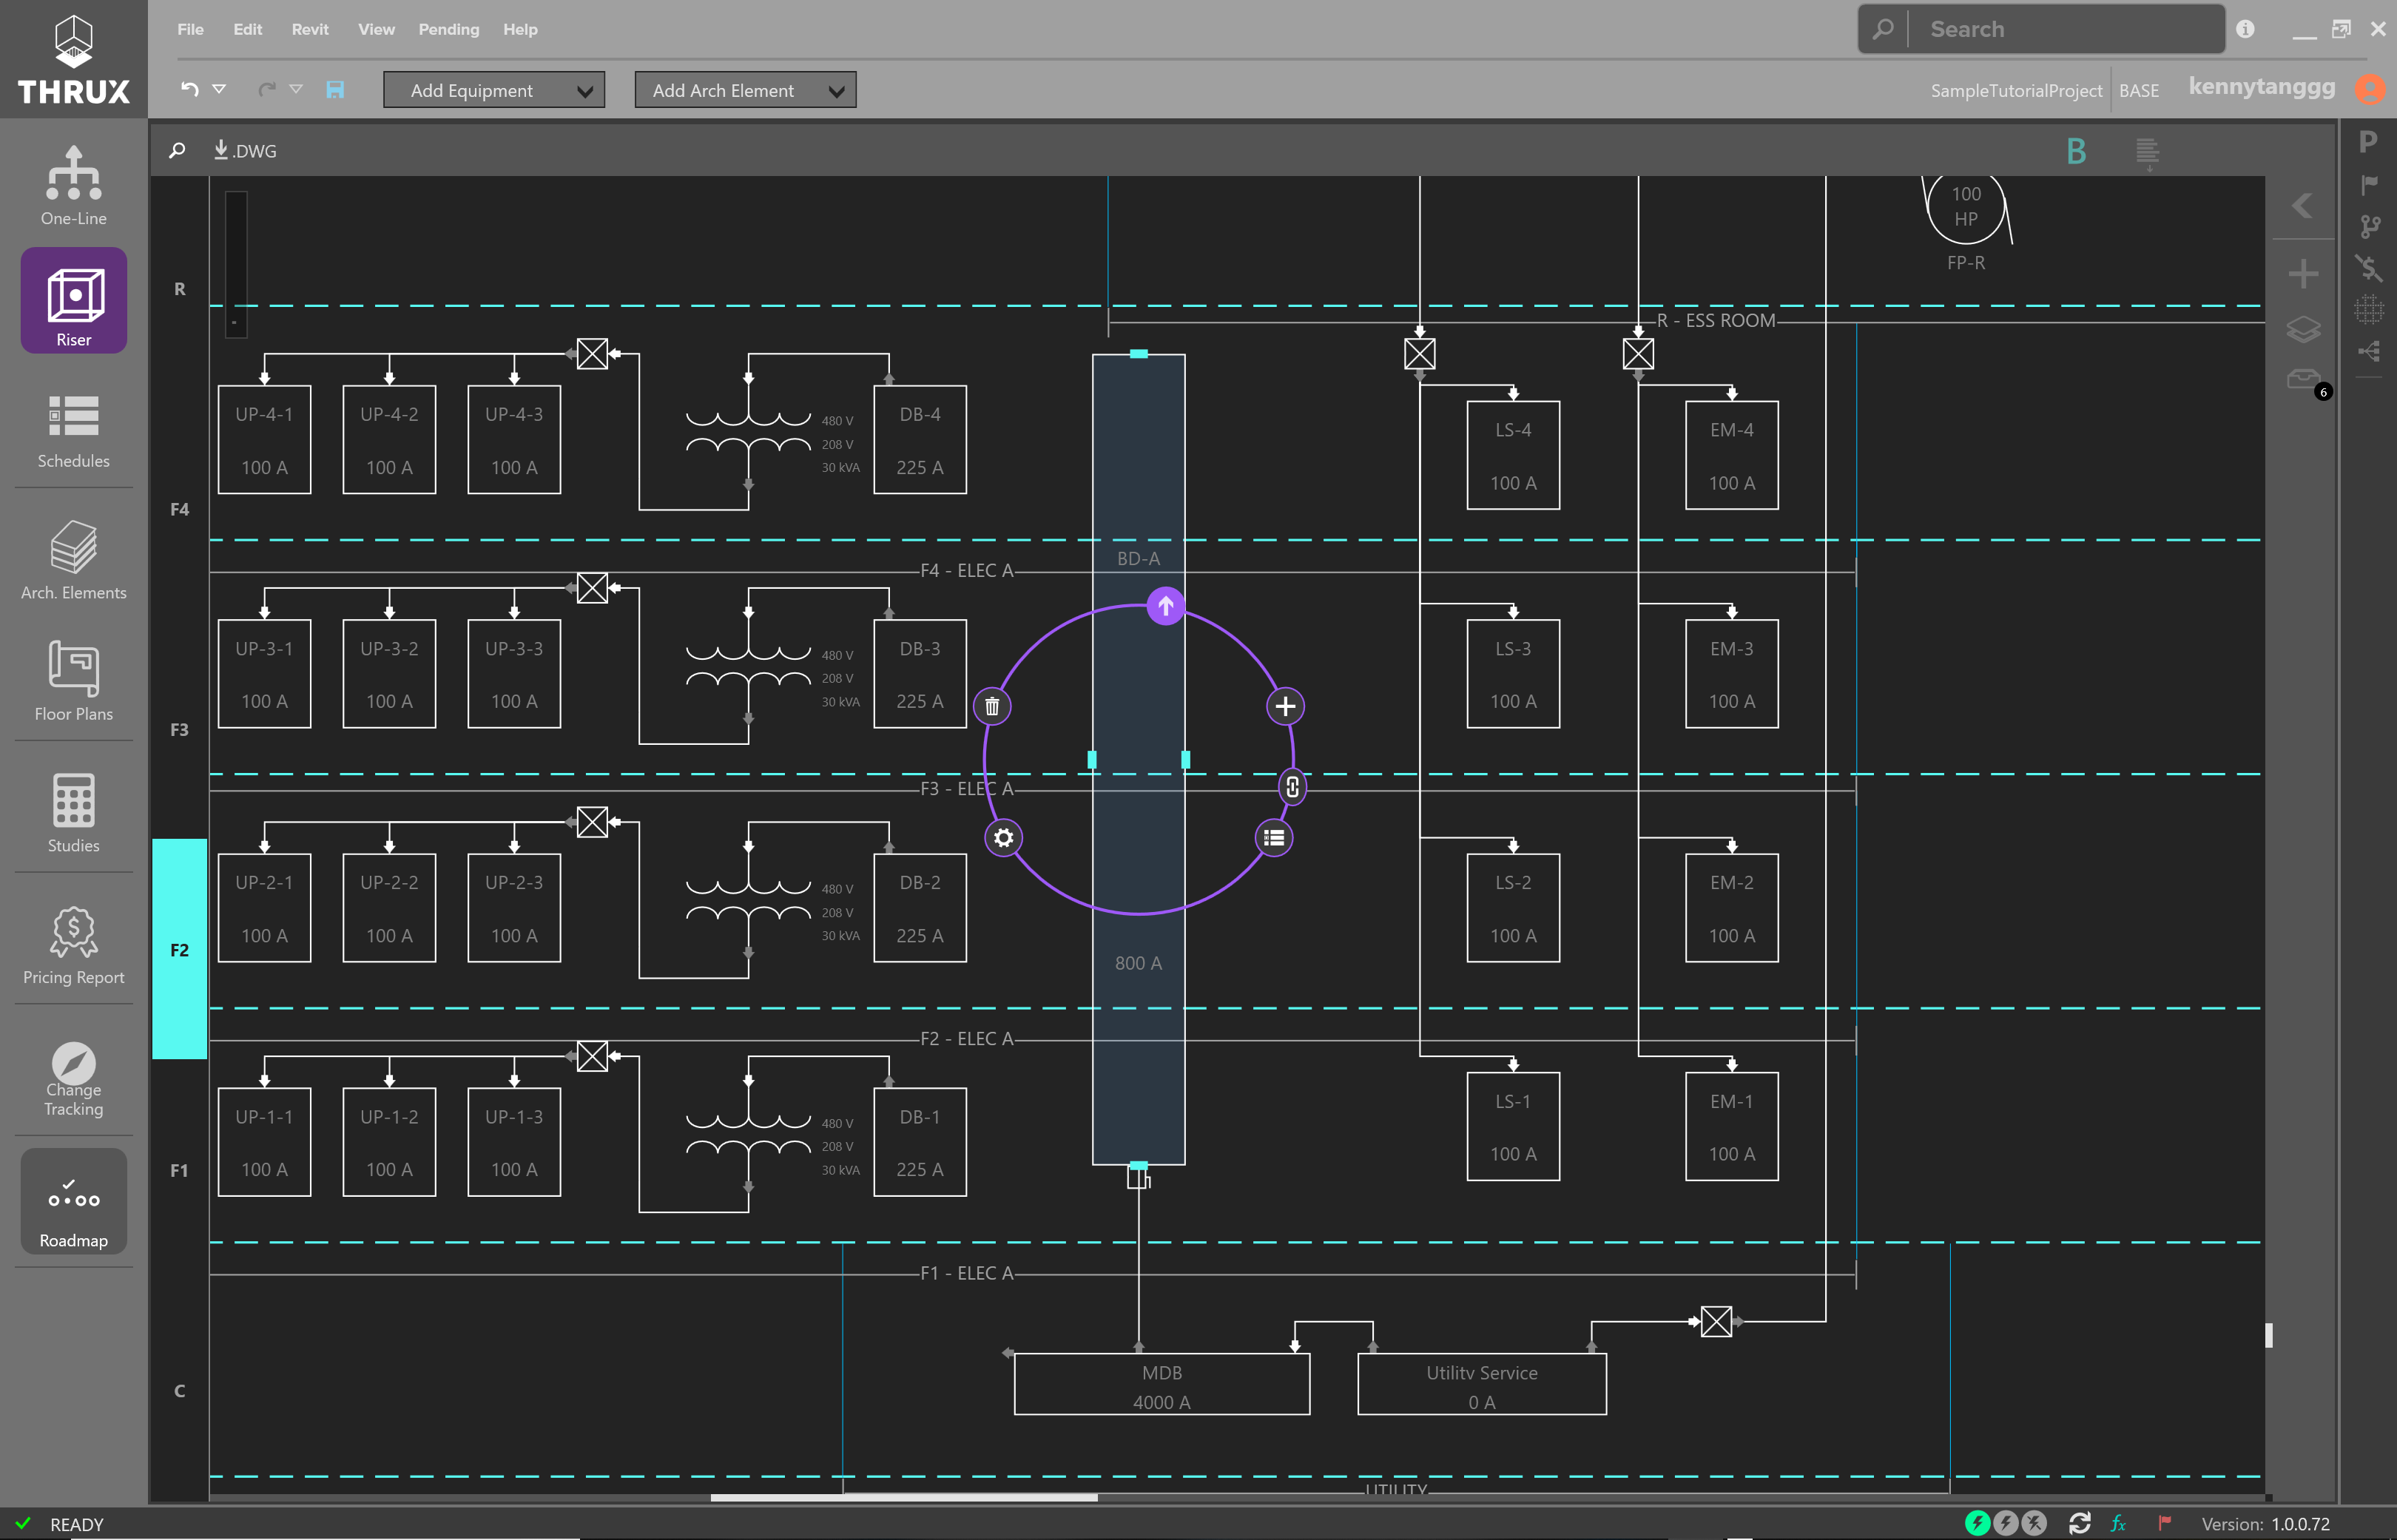Screen dimensions: 2397x1540
Task: Collapse the right panel with the chevron
Action: [x=2303, y=206]
